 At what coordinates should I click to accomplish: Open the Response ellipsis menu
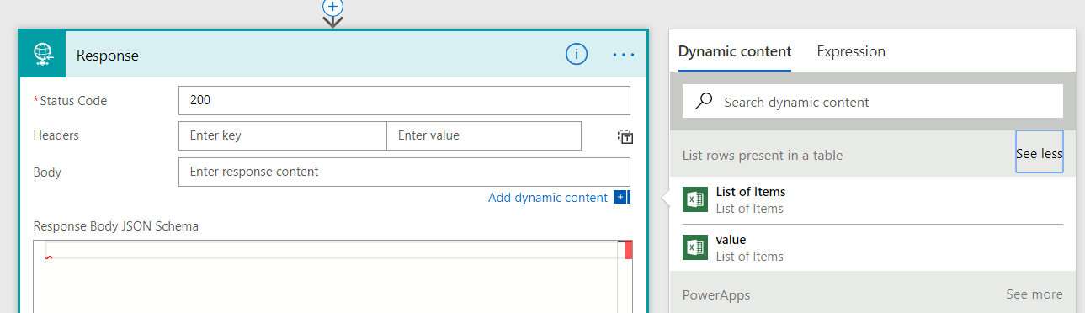(x=624, y=55)
